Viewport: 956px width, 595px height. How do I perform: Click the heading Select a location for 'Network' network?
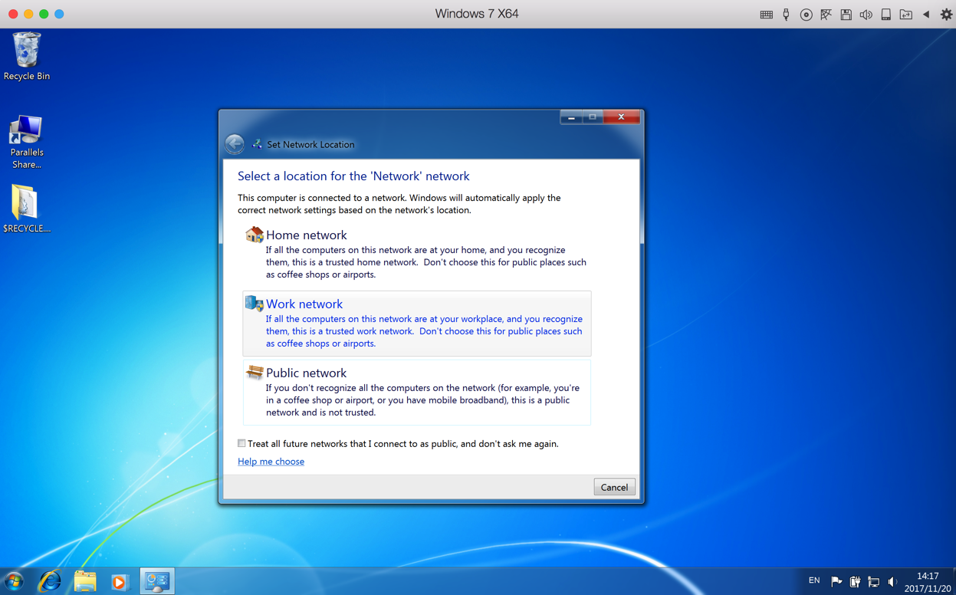(353, 176)
